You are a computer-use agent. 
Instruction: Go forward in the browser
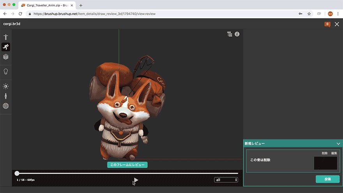tap(13, 14)
